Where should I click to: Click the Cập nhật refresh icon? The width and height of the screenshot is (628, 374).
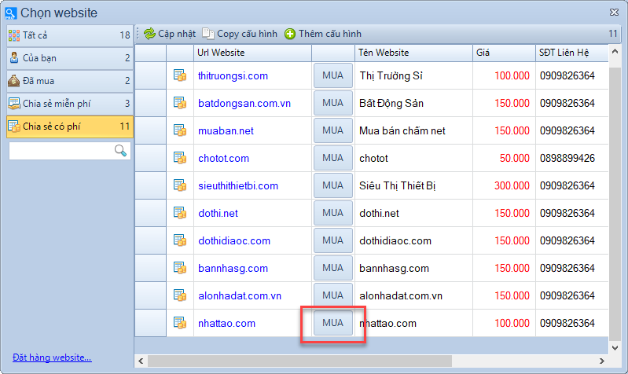(x=149, y=34)
